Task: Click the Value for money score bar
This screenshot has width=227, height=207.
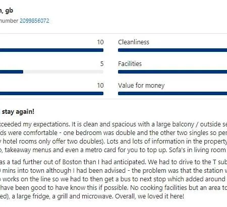Action: tap(173, 93)
